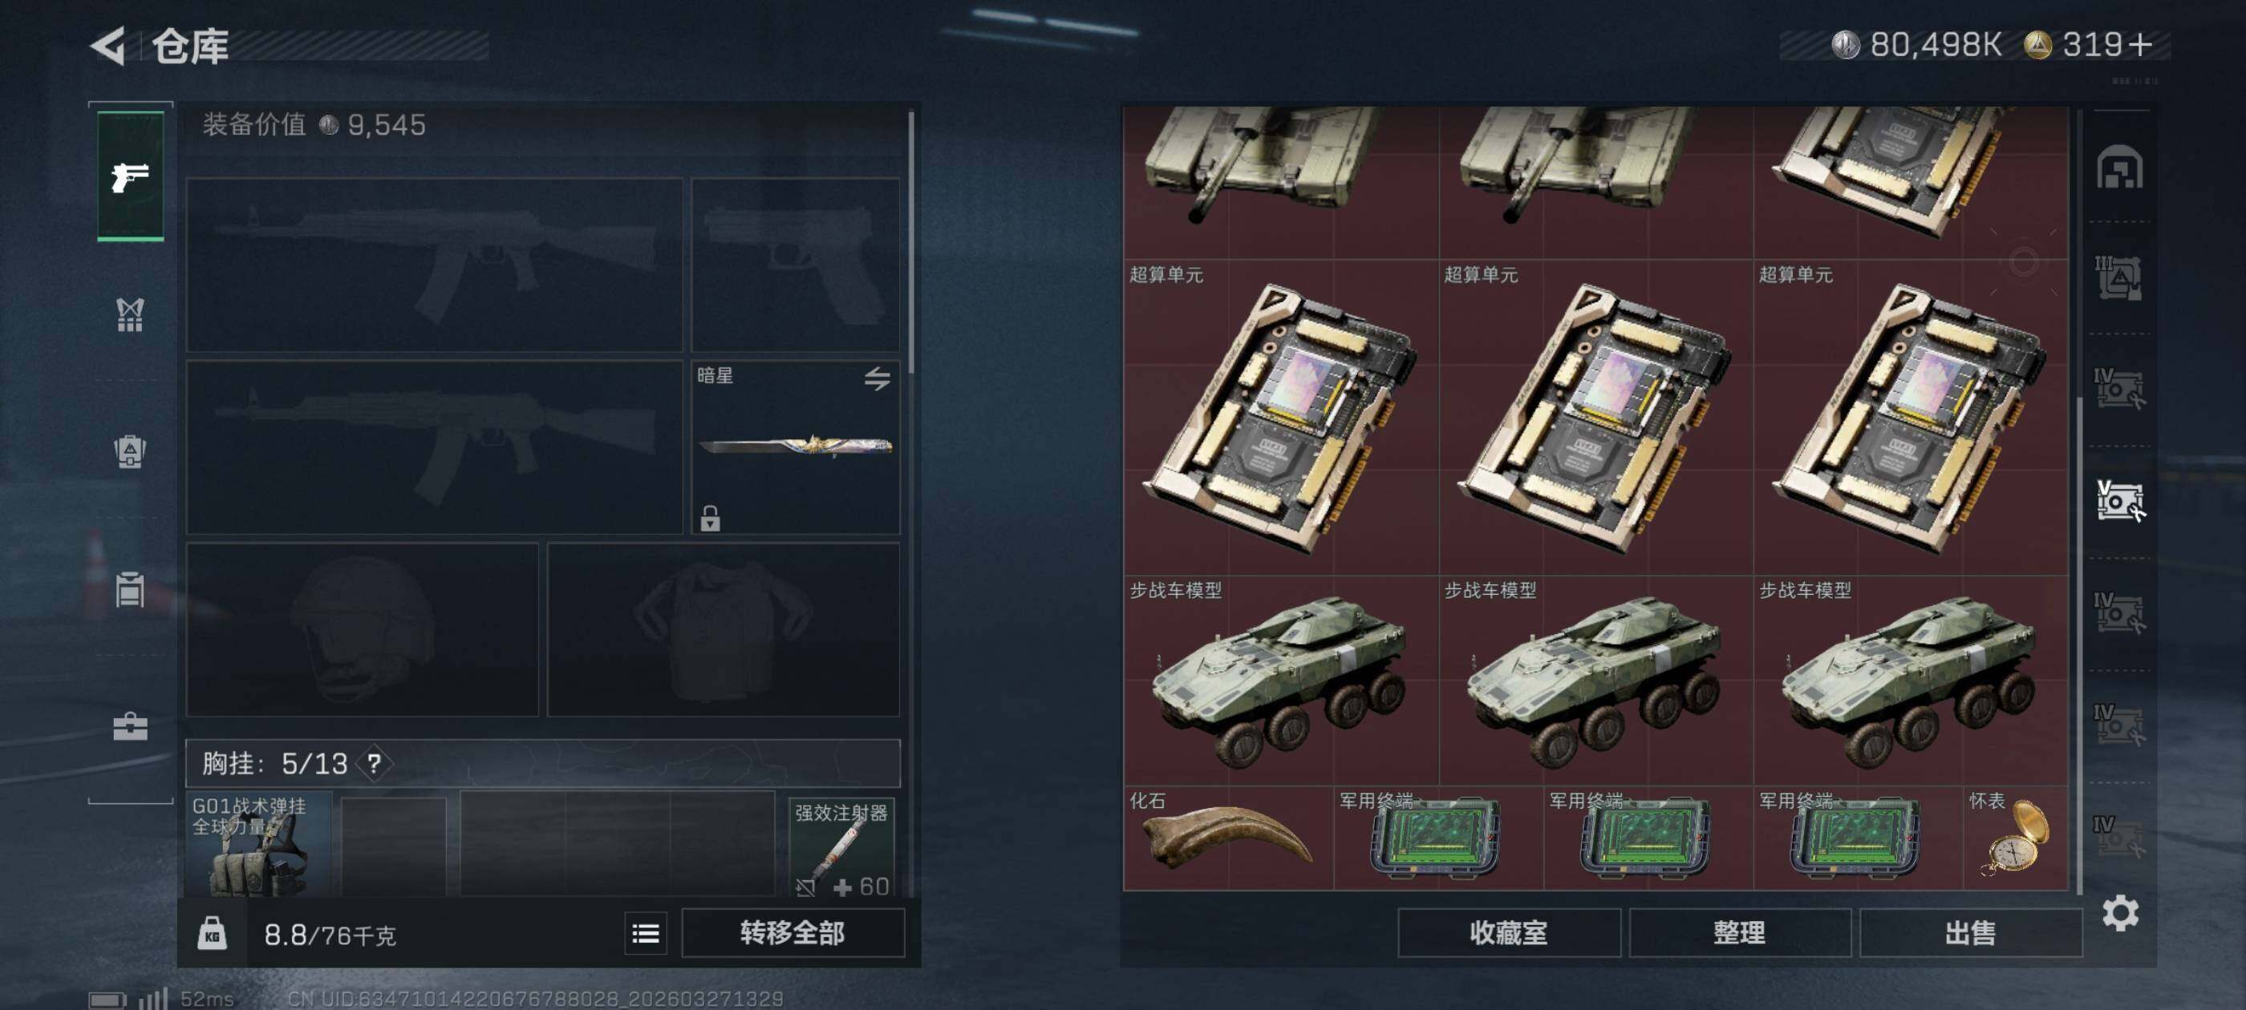Screen dimensions: 2246x1010
Task: Open the 收藏室 collection room
Action: pos(1508,933)
